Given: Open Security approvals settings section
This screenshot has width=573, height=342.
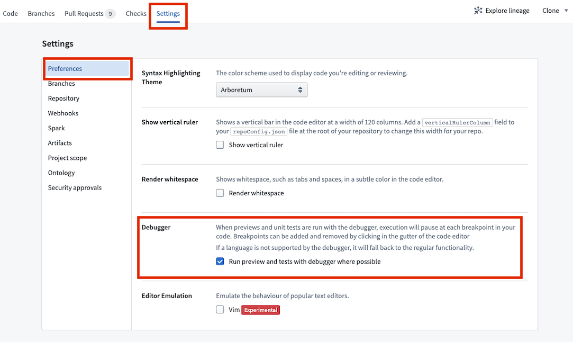Looking at the screenshot, I should coord(75,187).
